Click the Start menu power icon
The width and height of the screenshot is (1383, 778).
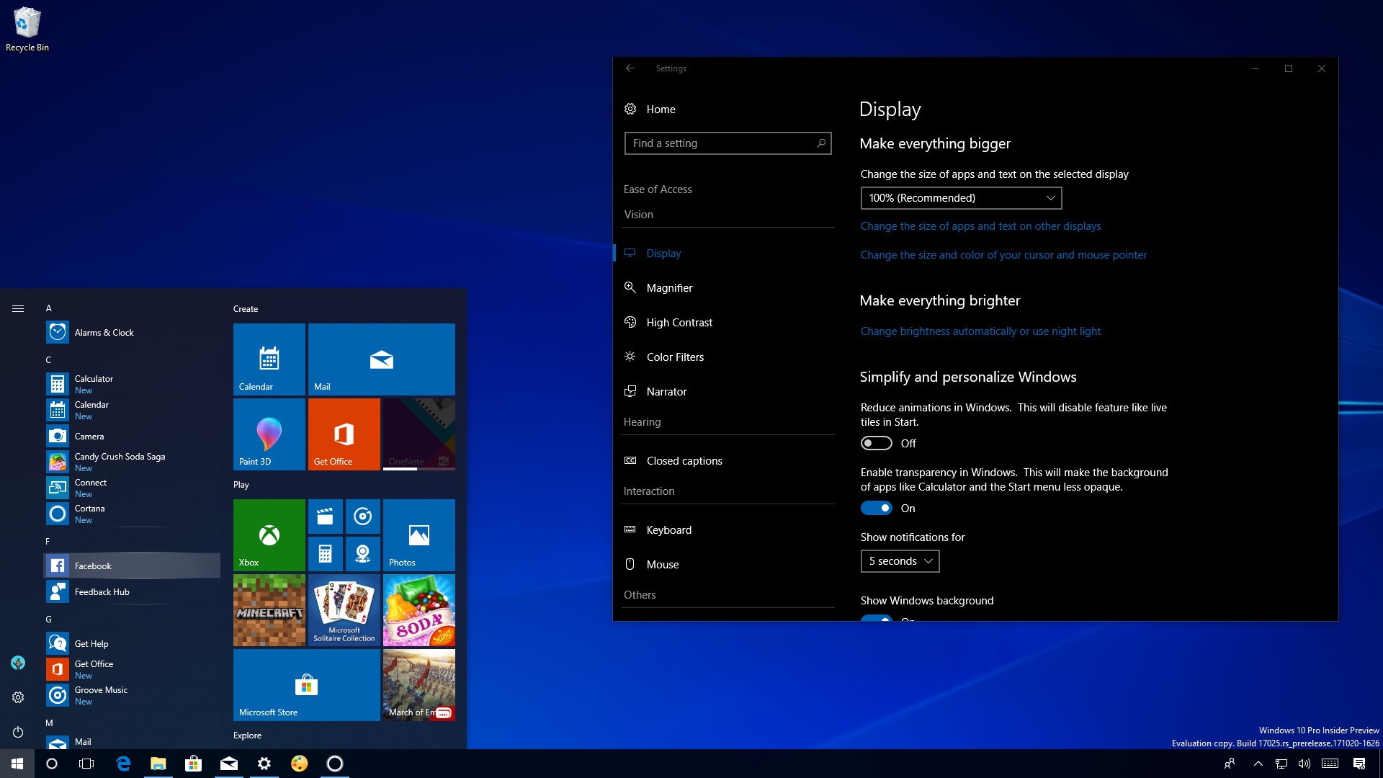click(18, 732)
